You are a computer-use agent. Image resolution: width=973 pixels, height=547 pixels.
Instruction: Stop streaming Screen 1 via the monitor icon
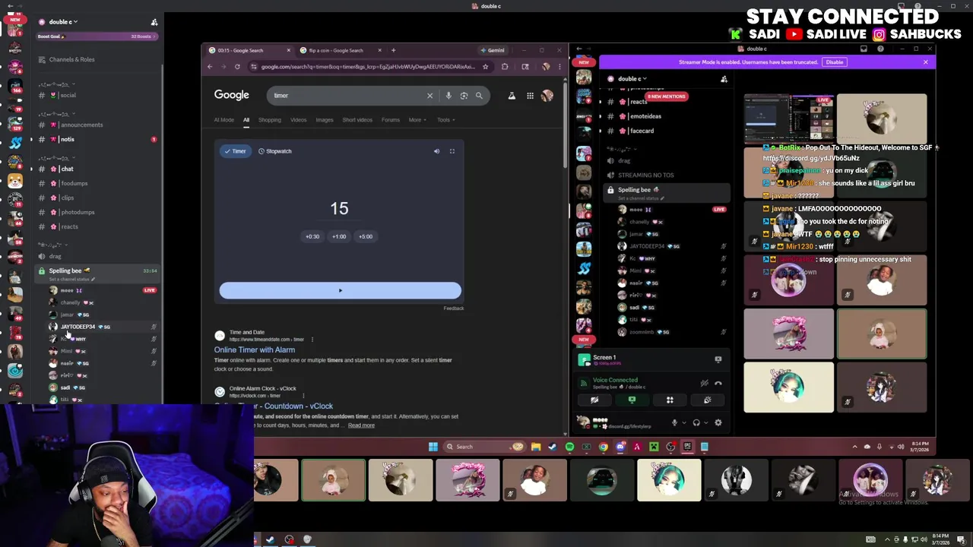718,359
